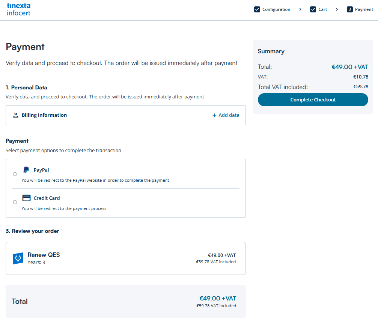The height and width of the screenshot is (326, 378).
Task: Click the Configuration step checkmark icon
Action: click(x=257, y=9)
